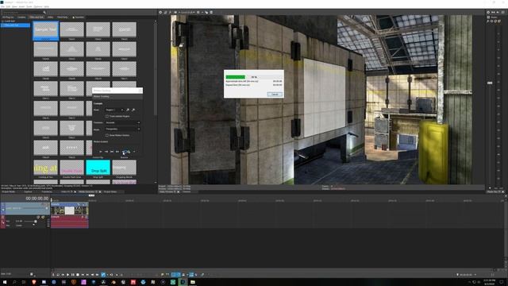Screen dimensions: 508x286
Task: Switch to the Project Notes tab
Action: 110,191
